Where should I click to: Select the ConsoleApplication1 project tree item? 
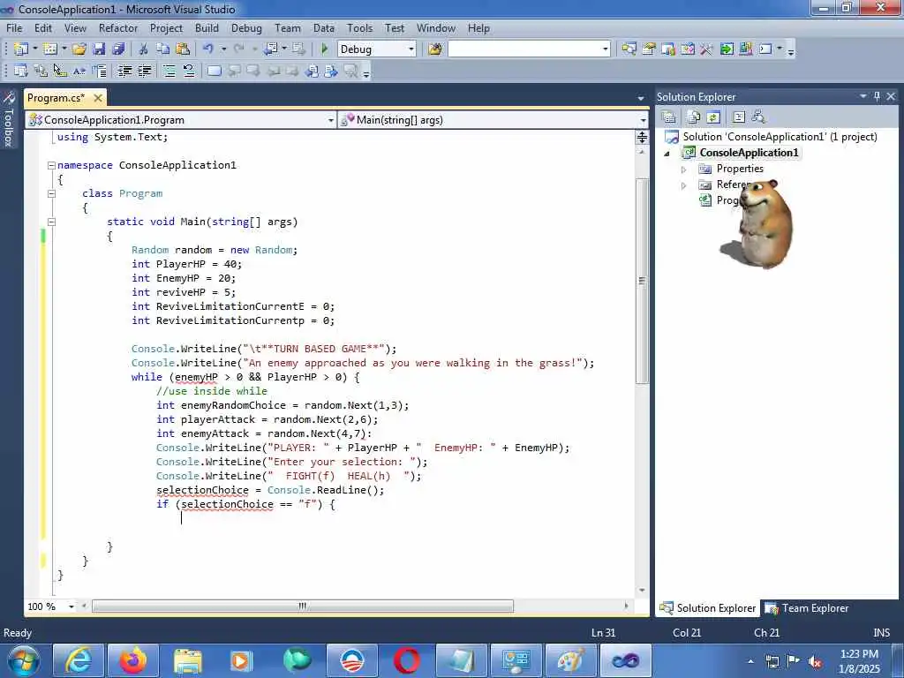pyautogui.click(x=749, y=153)
